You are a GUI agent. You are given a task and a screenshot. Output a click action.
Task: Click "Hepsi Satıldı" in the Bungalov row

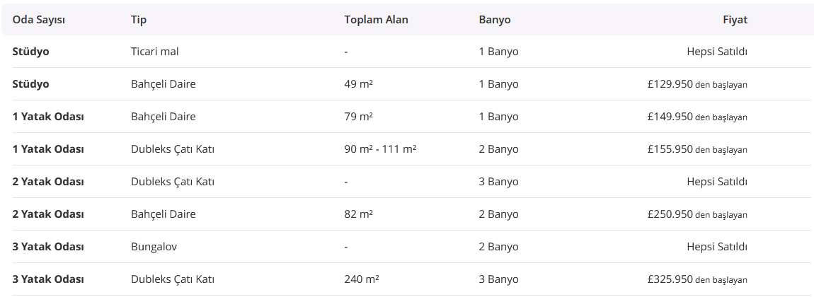pos(717,247)
